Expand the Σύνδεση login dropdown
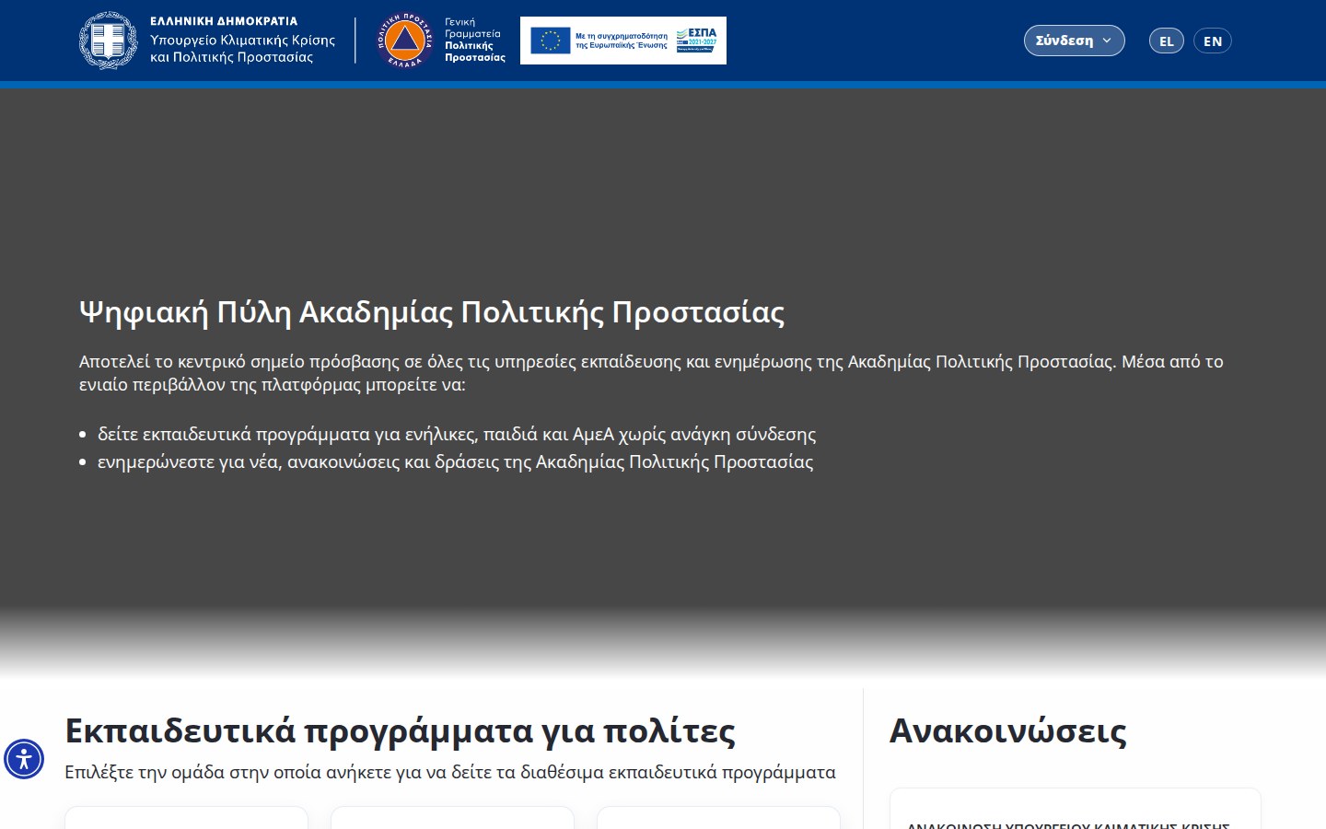The height and width of the screenshot is (829, 1326). 1074,41
